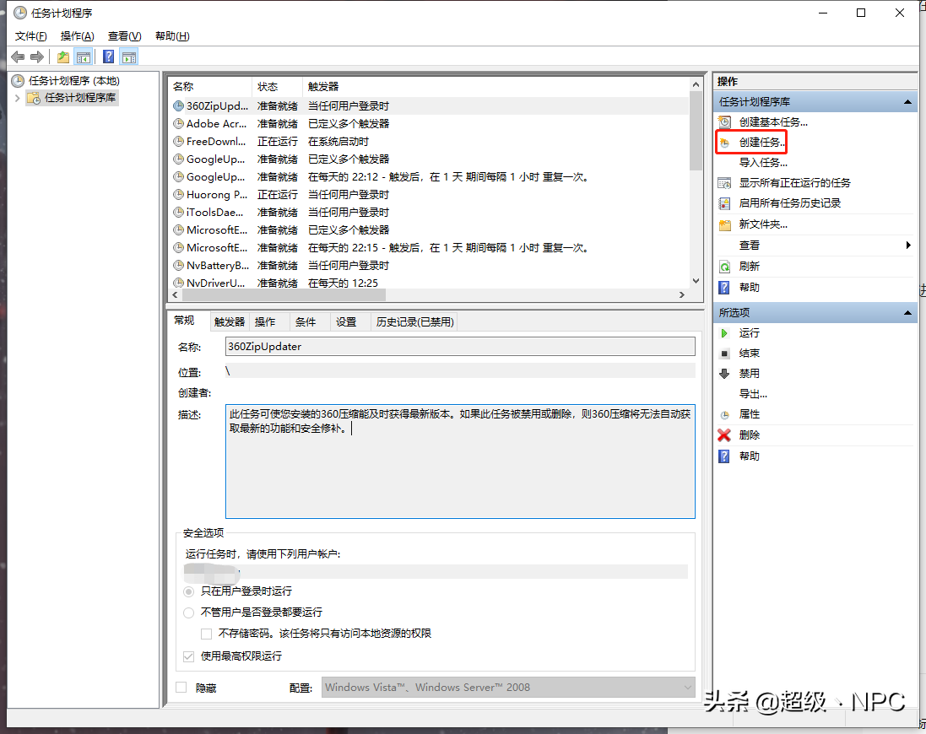Toggle the console tree pane toolbar icon

(84, 57)
